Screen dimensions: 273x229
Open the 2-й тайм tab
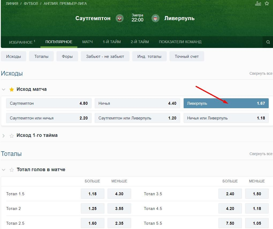[x=140, y=42]
